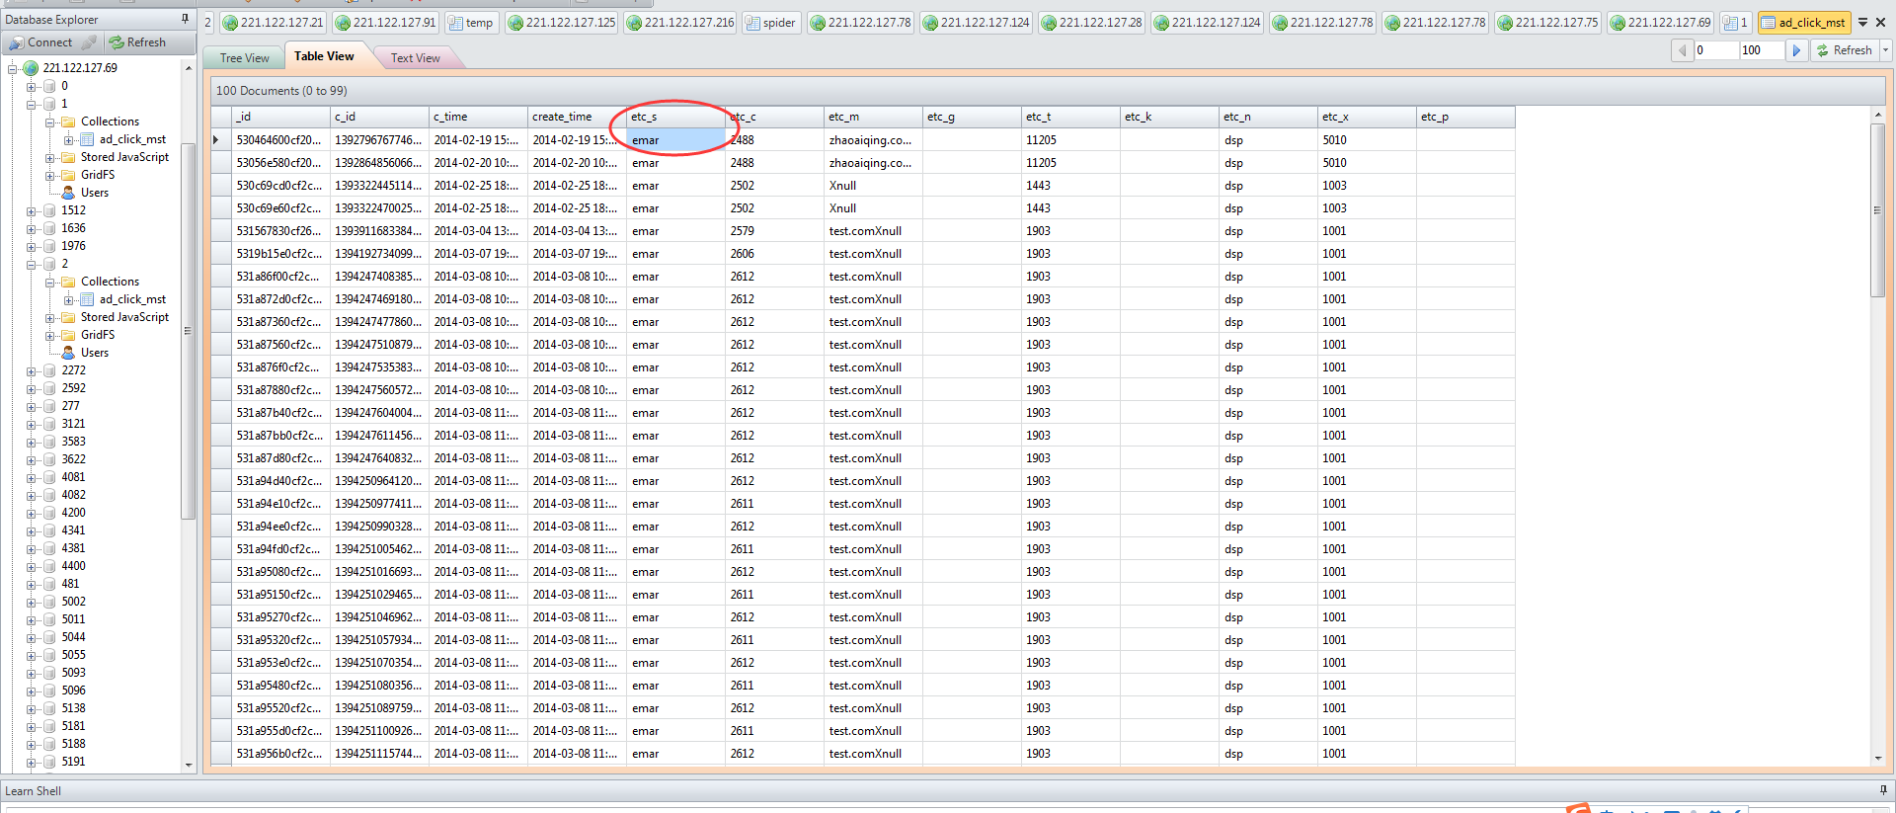Screen dimensions: 1896x813
Task: Click the Users person icon under database 2
Action: (68, 353)
